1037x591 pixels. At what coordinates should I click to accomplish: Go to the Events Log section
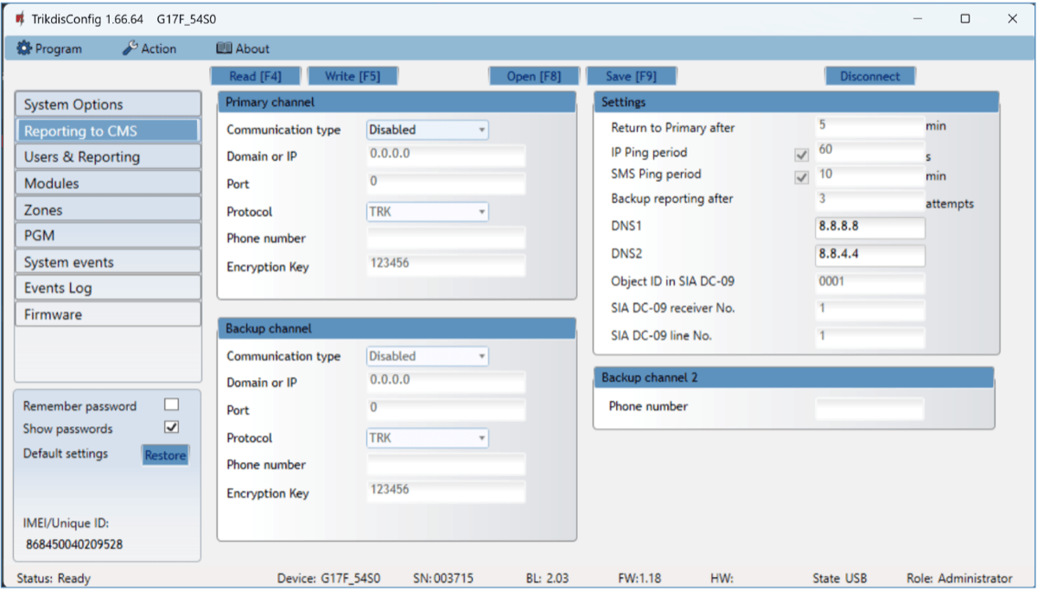point(108,288)
